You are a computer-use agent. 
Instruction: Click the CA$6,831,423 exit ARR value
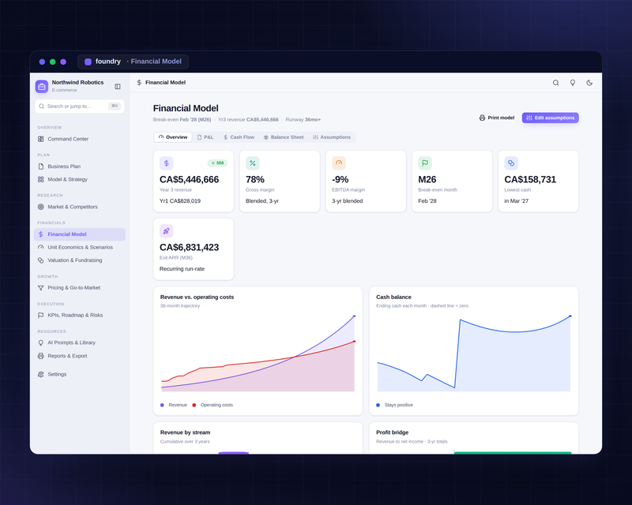coord(189,247)
